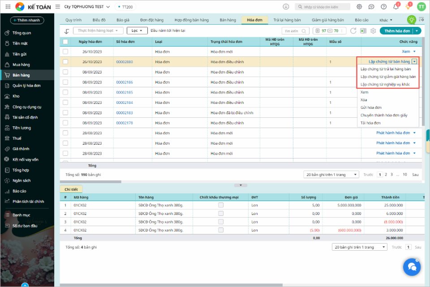Screen dimensions: 430x287
Task: Open the floating chat support bubble
Action: tap(412, 267)
